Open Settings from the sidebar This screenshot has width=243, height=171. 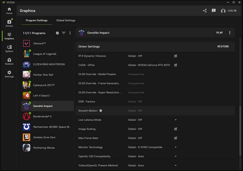pos(9,74)
